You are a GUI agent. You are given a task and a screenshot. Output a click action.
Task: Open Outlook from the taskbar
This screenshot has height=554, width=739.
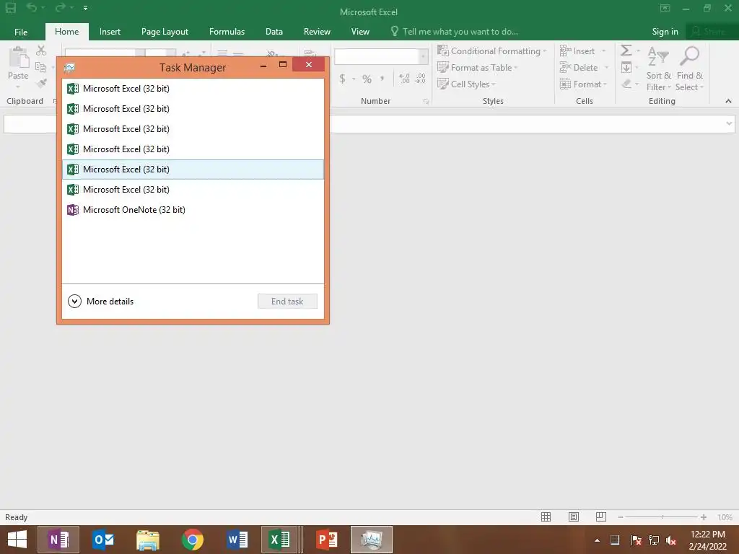pyautogui.click(x=103, y=540)
